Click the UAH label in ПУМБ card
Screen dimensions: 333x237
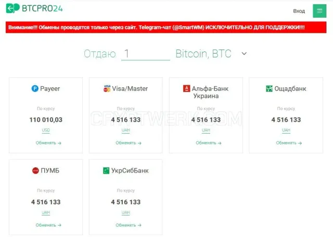[46, 213]
